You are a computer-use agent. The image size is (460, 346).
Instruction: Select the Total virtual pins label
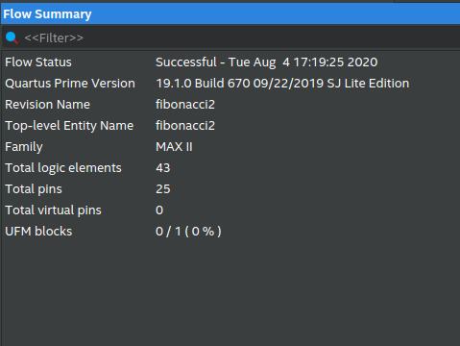(53, 210)
